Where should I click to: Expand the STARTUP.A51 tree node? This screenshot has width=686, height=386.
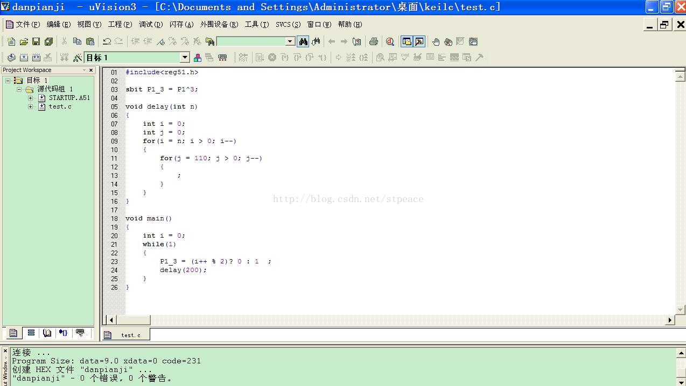pos(30,98)
